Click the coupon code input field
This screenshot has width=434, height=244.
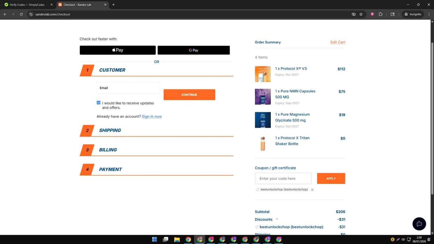(x=283, y=179)
